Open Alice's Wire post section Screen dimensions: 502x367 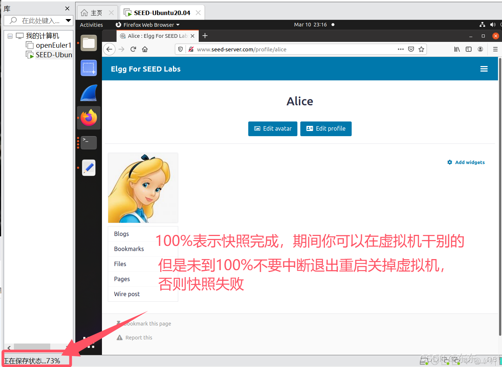tap(127, 294)
